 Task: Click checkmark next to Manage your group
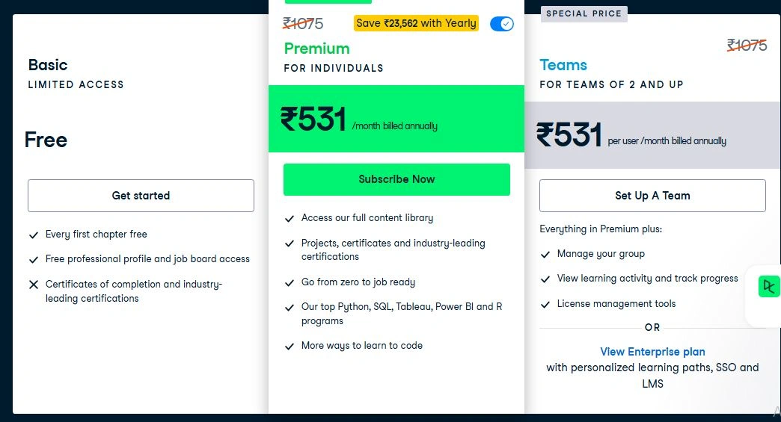(545, 255)
